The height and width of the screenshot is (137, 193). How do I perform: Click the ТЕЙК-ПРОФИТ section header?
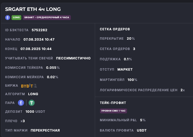[x=113, y=103]
